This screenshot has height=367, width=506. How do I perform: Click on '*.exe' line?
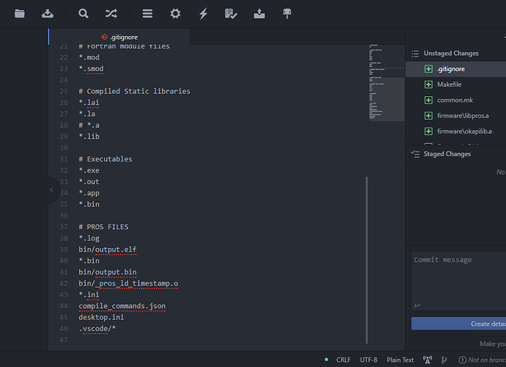(89, 170)
